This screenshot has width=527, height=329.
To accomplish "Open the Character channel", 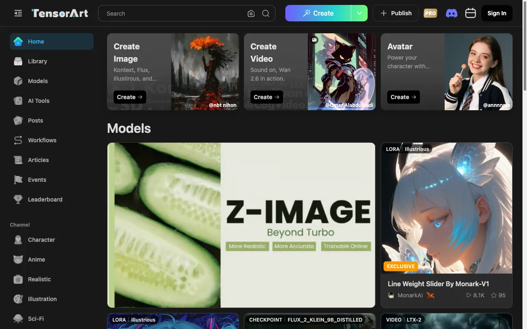I will (x=52, y=240).
